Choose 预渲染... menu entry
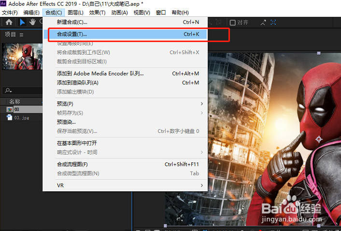The width and height of the screenshot is (341, 231). [125, 122]
